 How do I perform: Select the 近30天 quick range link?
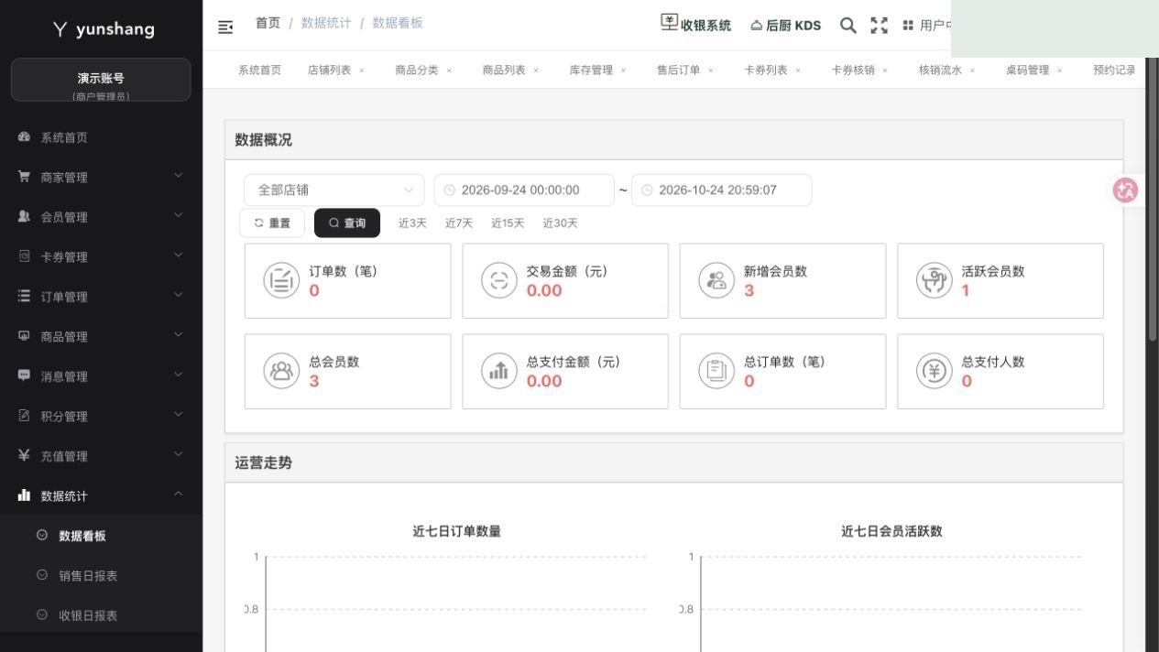pos(560,223)
